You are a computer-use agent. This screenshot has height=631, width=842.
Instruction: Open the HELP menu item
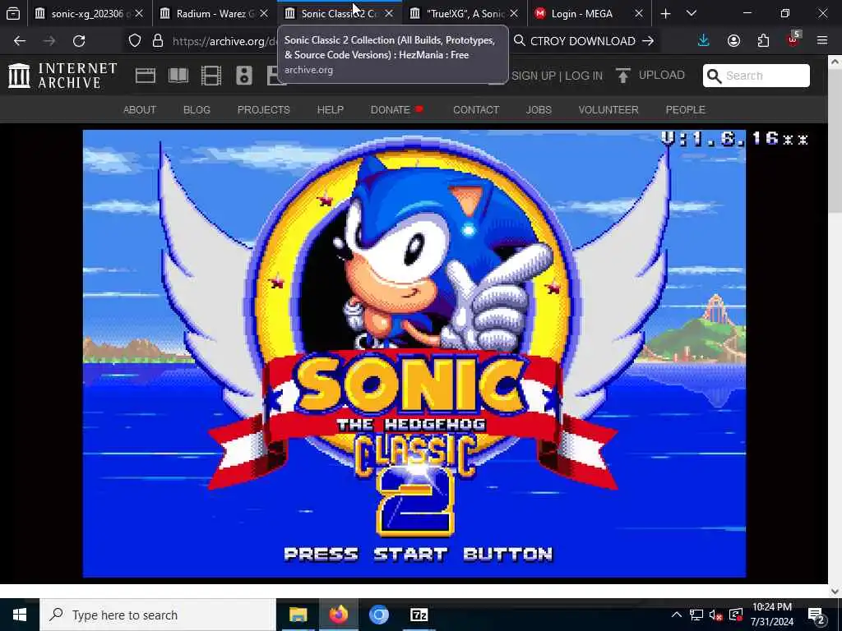pyautogui.click(x=331, y=109)
